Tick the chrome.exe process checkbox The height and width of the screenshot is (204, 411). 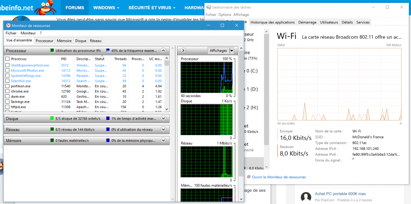(x=7, y=91)
